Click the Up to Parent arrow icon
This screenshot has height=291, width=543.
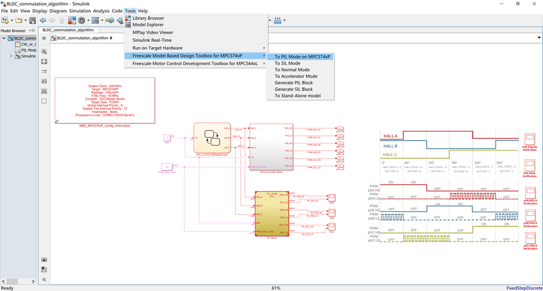pyautogui.click(x=61, y=21)
